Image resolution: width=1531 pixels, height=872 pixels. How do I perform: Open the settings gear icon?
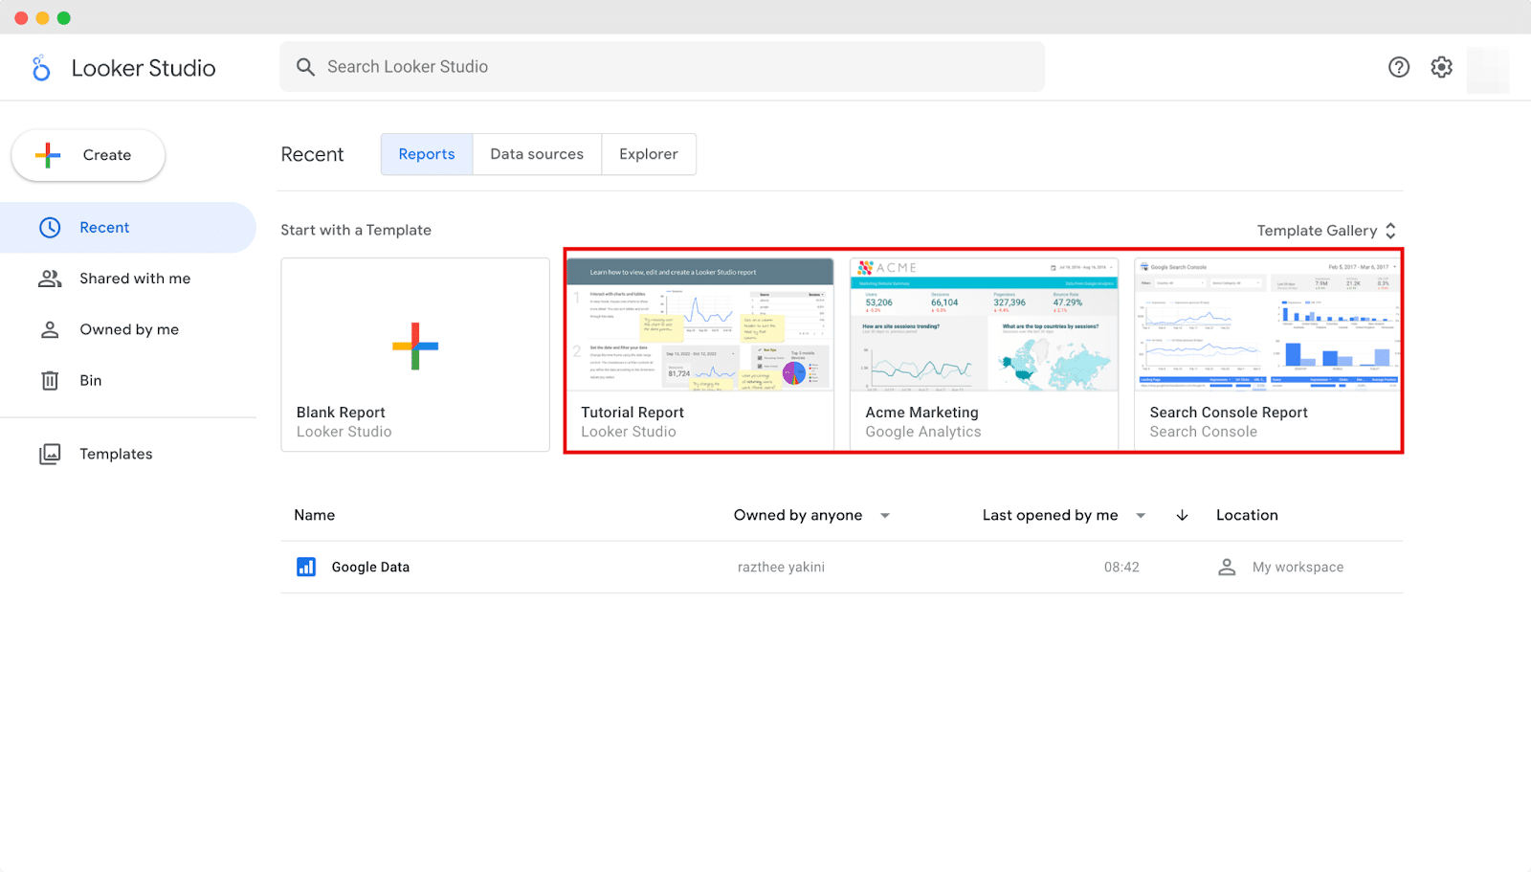click(x=1442, y=67)
